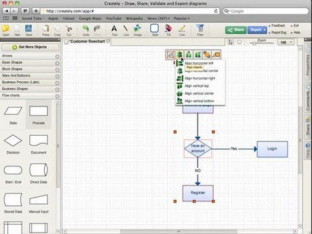Adjust the Zoom slider handle
Screen dimensions: 312x234
pos(254,44)
